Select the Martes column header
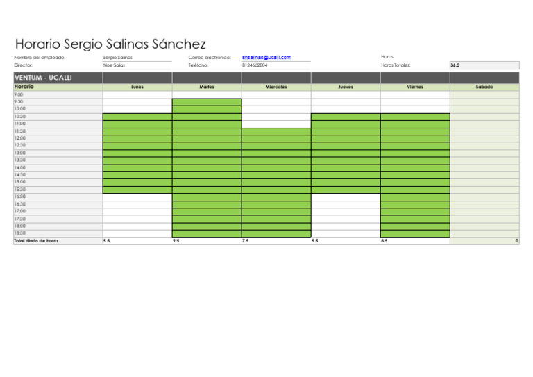This screenshot has height=377, width=533. tap(207, 87)
